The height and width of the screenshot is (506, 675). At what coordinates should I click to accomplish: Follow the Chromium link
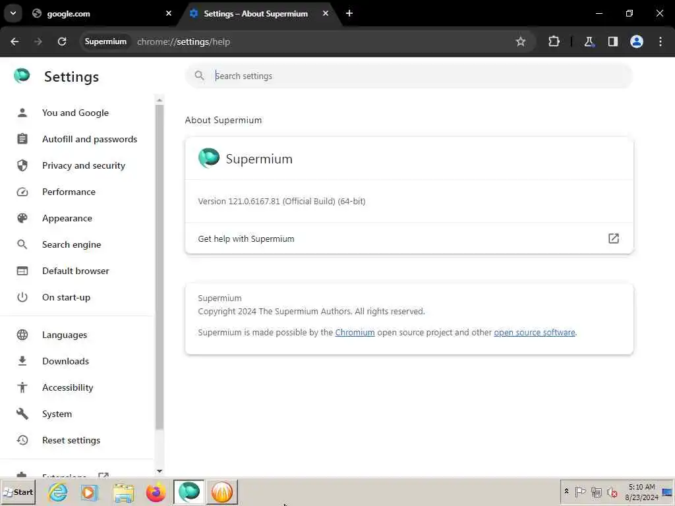pos(355,333)
